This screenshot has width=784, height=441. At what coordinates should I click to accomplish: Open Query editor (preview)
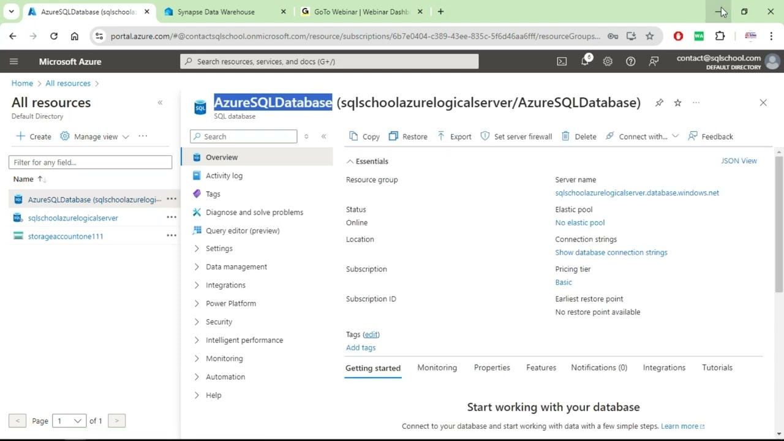click(243, 231)
